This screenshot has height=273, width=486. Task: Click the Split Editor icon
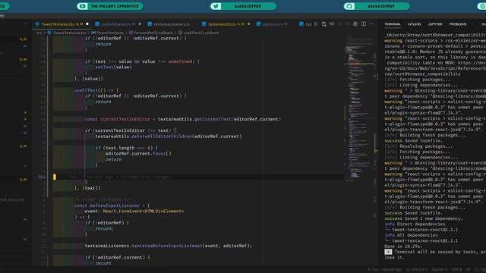click(364, 24)
